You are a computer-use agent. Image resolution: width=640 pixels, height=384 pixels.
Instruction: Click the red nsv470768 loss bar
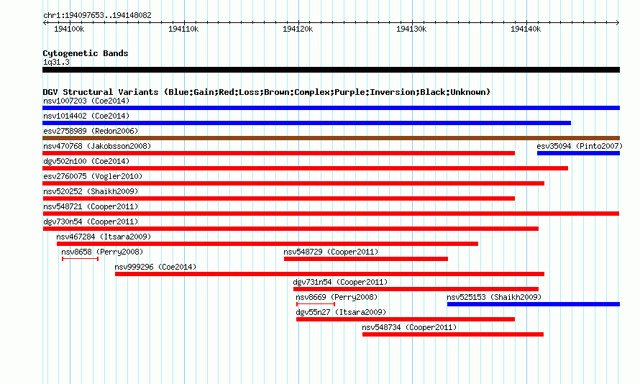278,153
